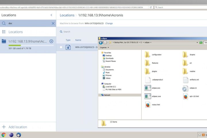Click Back button in eclipse explorer window
The width and height of the screenshot is (207, 138).
pyautogui.click(x=101, y=43)
